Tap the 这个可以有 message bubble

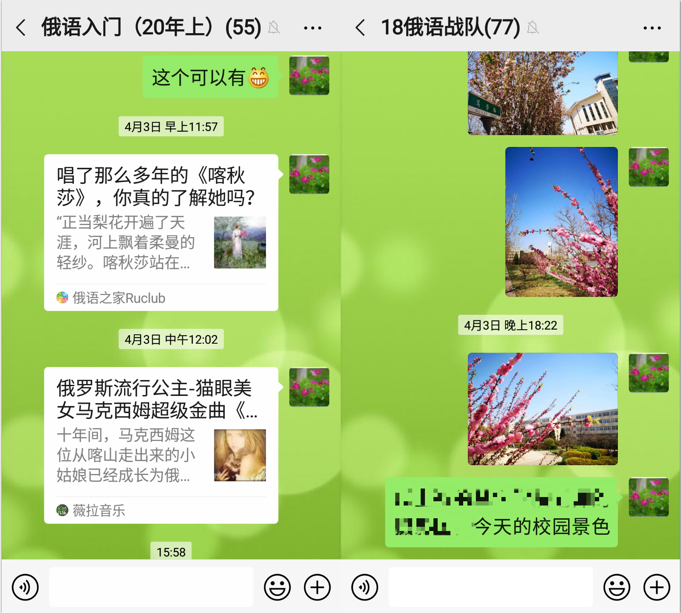[x=210, y=77]
